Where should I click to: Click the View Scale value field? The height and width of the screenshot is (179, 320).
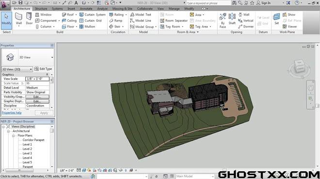coord(37,79)
